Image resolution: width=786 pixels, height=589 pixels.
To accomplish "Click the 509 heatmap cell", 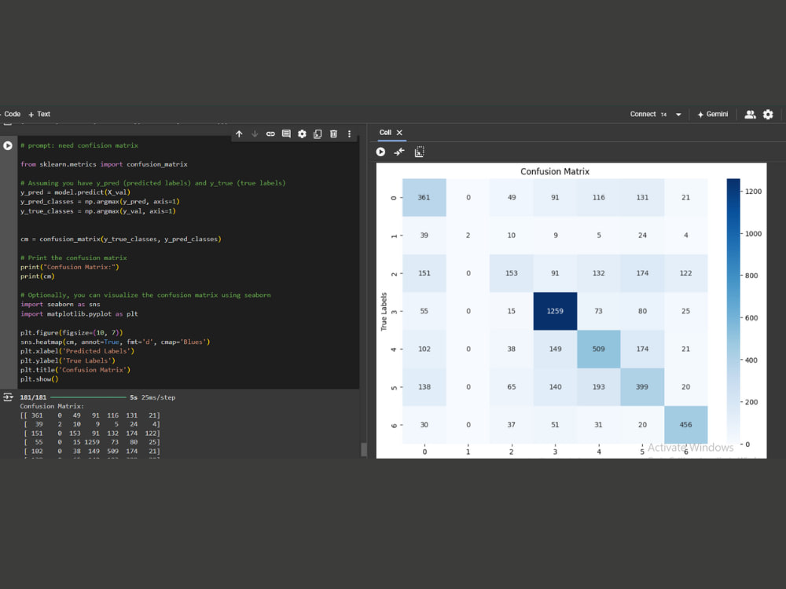I will pyautogui.click(x=598, y=349).
